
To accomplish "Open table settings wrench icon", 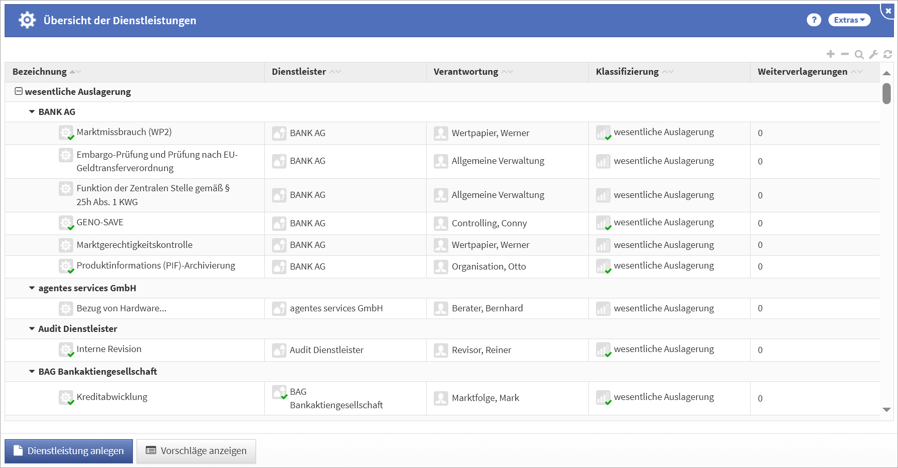I will point(873,54).
